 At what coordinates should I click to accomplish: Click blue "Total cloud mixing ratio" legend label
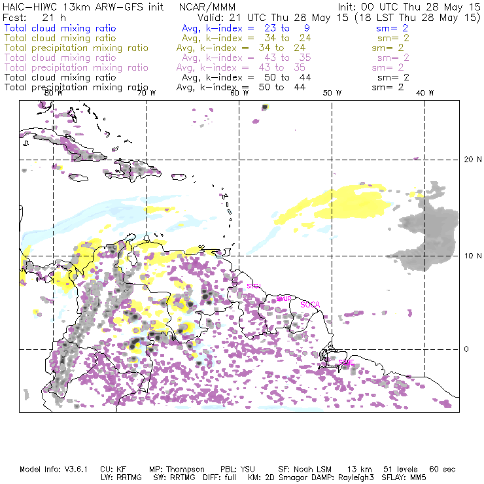60,28
